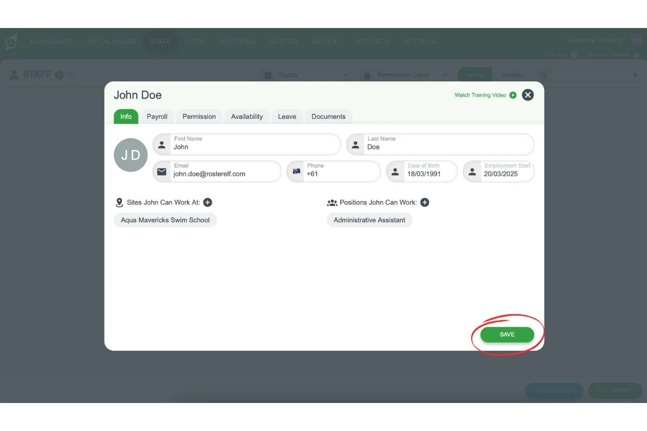
Task: Click the envelope icon beside Email
Action: 162,172
